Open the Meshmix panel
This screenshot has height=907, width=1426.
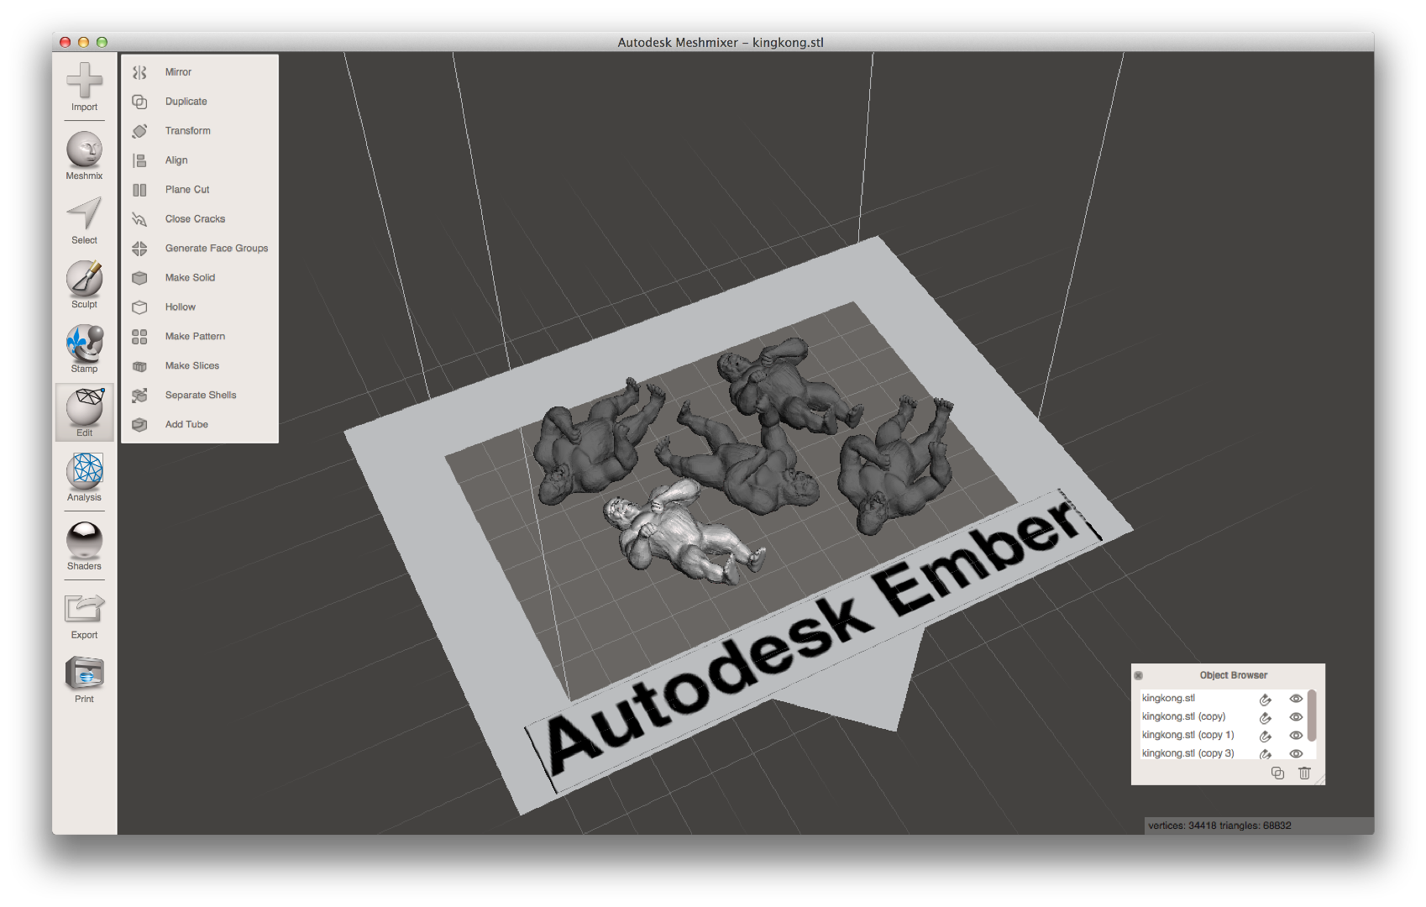click(x=84, y=155)
